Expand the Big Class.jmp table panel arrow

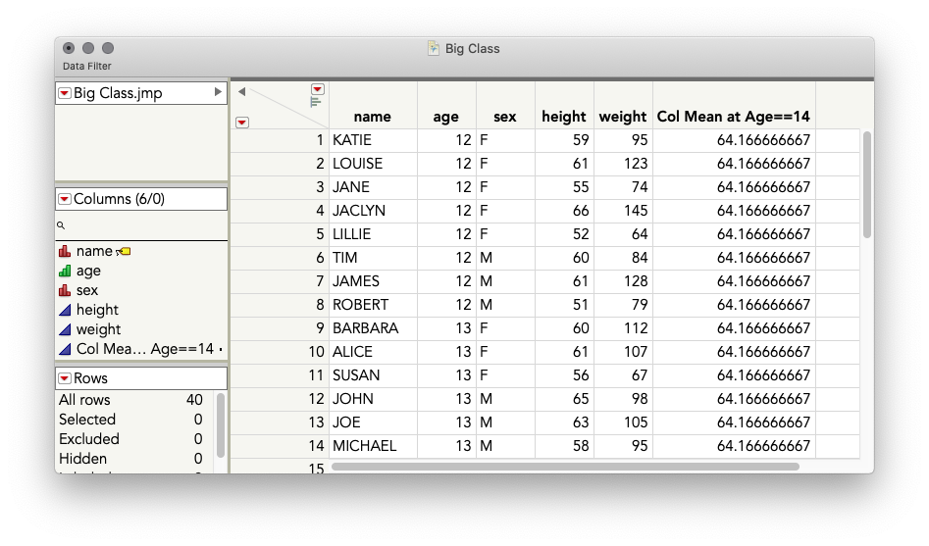click(218, 93)
